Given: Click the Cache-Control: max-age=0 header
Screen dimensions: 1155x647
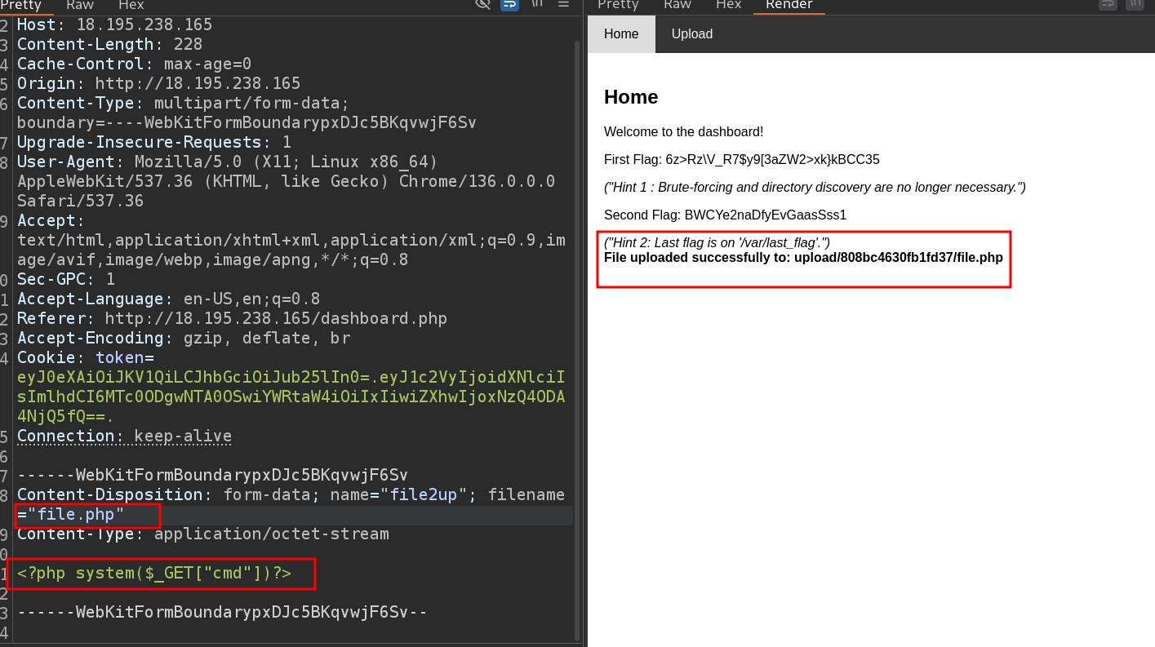Looking at the screenshot, I should point(134,64).
